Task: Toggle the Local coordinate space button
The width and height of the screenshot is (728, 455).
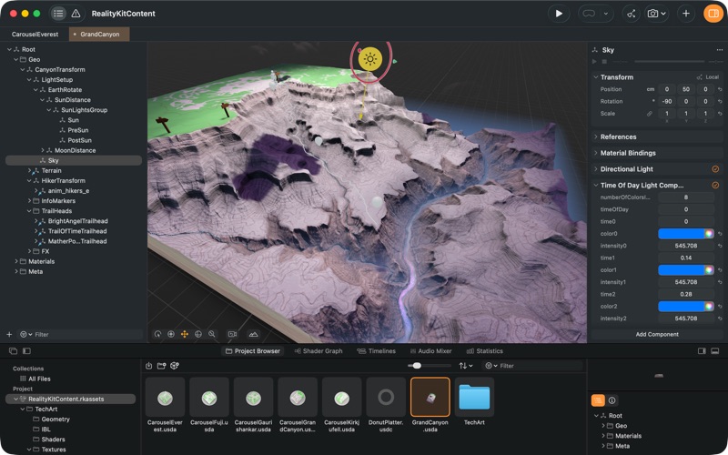Action: (708, 77)
